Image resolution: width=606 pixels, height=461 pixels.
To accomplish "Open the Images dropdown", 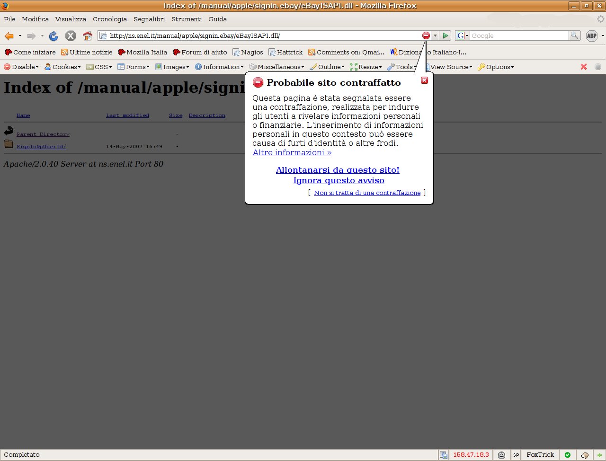I will tap(172, 67).
